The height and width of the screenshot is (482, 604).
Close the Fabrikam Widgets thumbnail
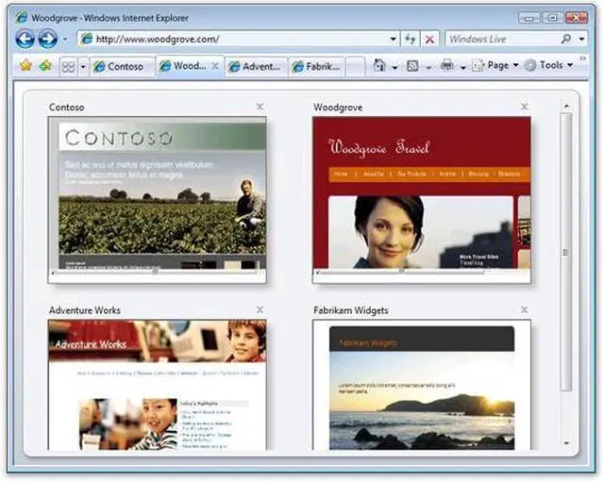524,310
